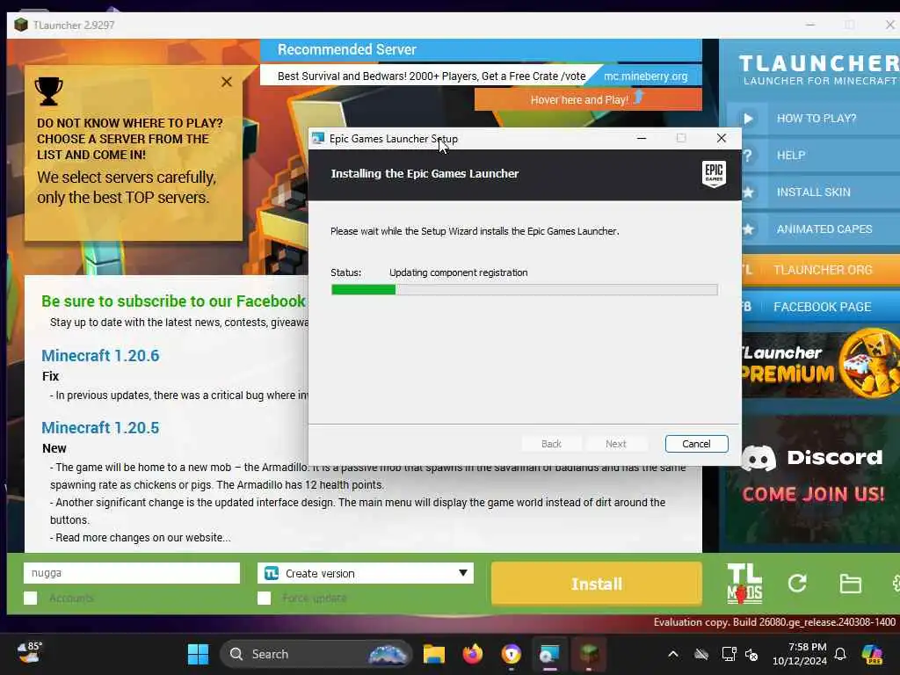900x675 pixels.
Task: Click the disabled Back button in setup
Action: coord(551,444)
